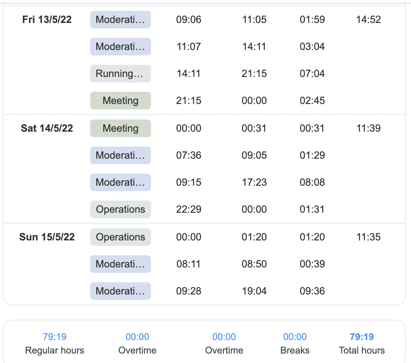
Task: Click the Friday daily total 14:52
Action: click(x=368, y=20)
